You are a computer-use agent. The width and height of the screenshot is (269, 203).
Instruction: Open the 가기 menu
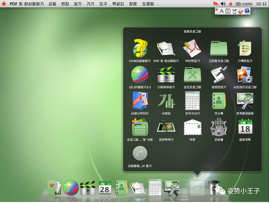tap(90, 4)
